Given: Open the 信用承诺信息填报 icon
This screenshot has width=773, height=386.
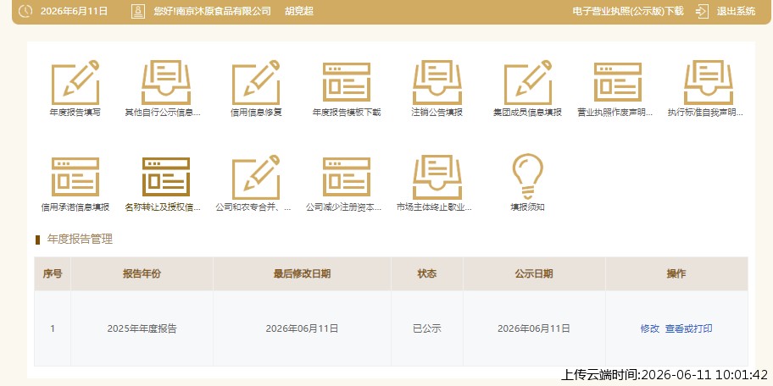Looking at the screenshot, I should pos(75,177).
